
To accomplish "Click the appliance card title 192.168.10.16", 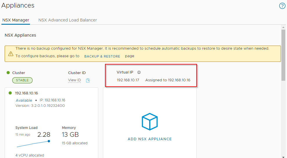I will click(x=26, y=93).
